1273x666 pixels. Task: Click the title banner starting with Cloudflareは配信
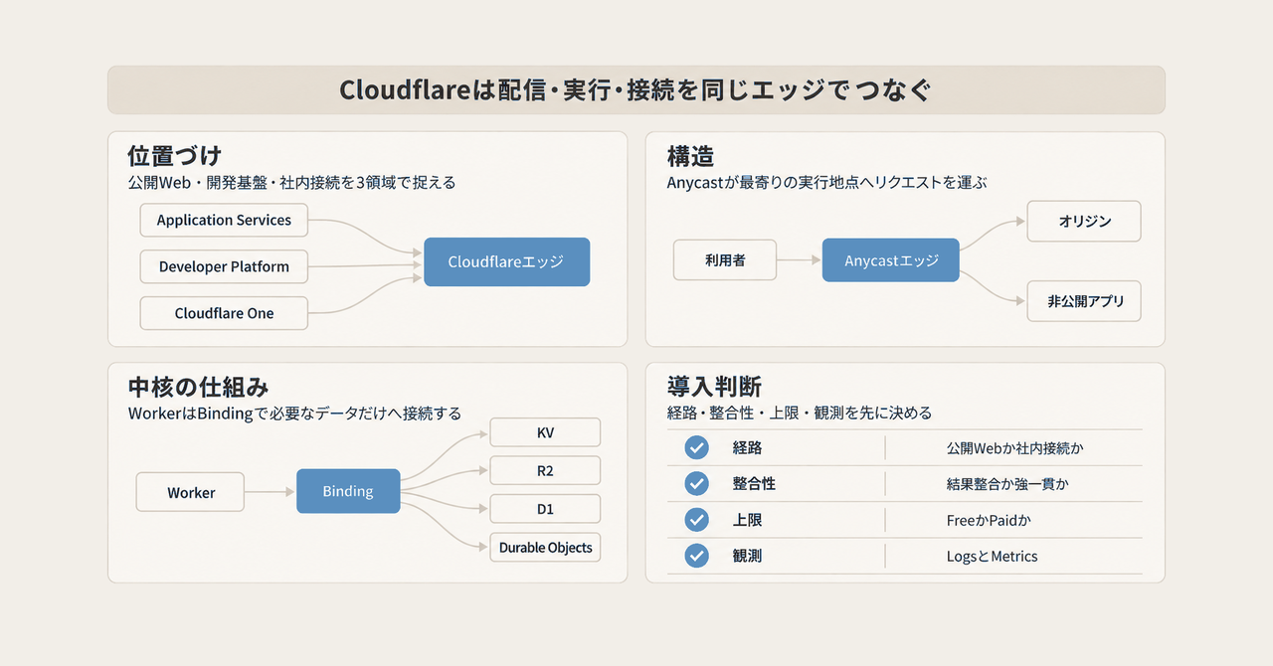click(636, 90)
